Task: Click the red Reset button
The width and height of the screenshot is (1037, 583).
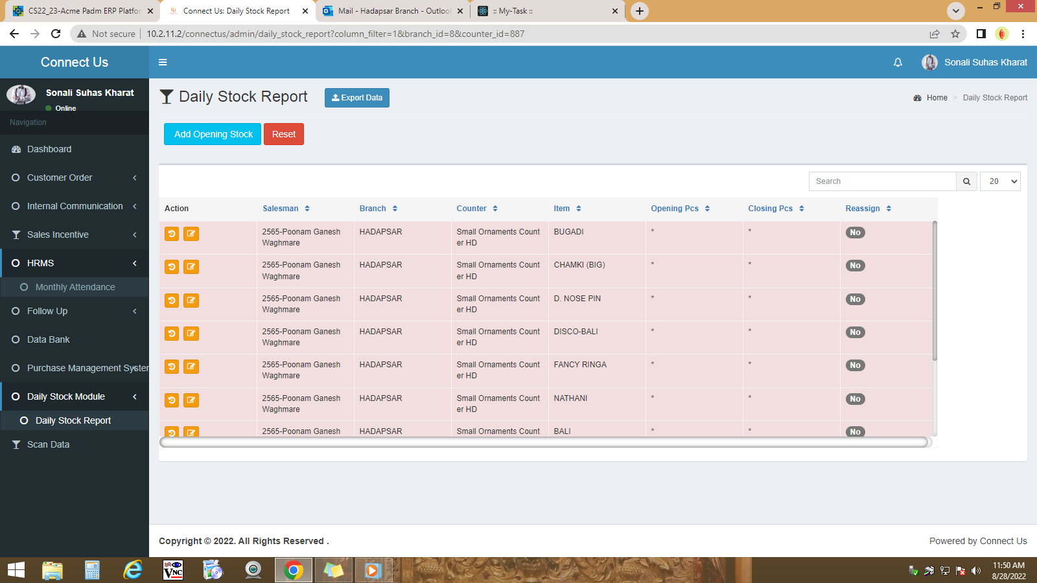Action: coord(284,134)
